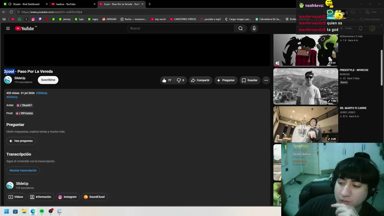The height and width of the screenshot is (216, 384).
Task: Click the Preguntar button beside Compartir
Action: click(226, 80)
